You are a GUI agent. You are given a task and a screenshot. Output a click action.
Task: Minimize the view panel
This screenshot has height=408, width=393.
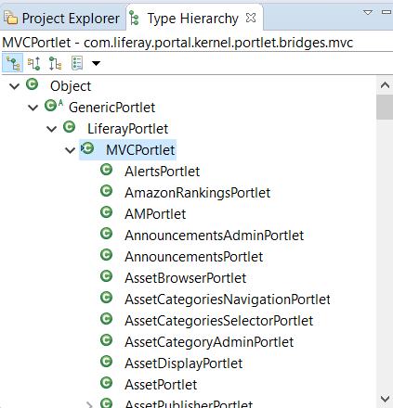[x=386, y=12]
